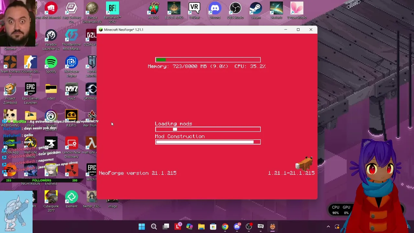Select the twitter_192 image file icon
This screenshot has height=233, width=414.
click(92, 199)
